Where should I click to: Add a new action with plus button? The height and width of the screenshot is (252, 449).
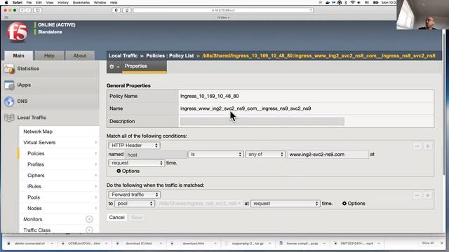[427, 195]
